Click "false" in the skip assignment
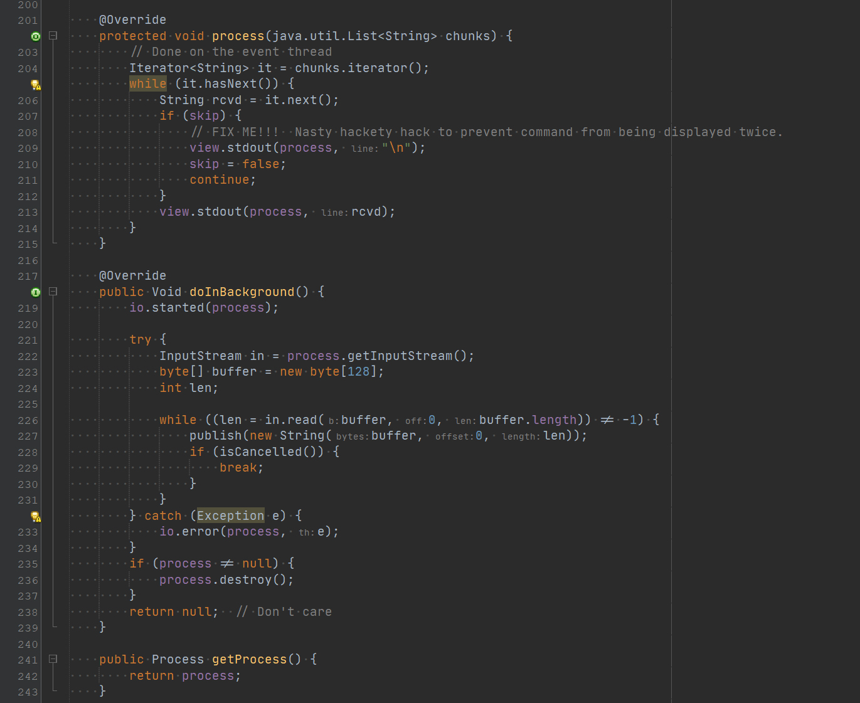860x703 pixels. point(261,164)
